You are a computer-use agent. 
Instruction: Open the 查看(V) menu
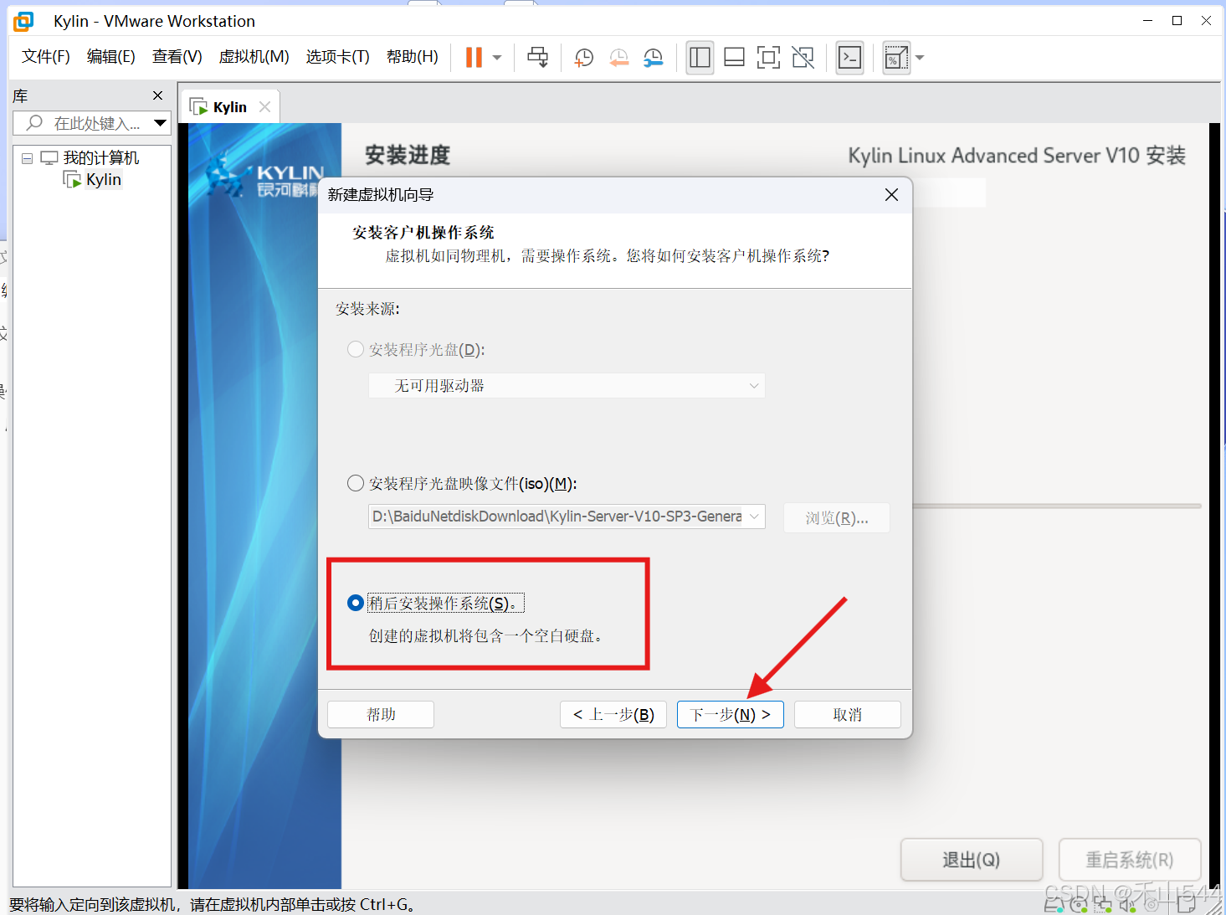tap(177, 56)
